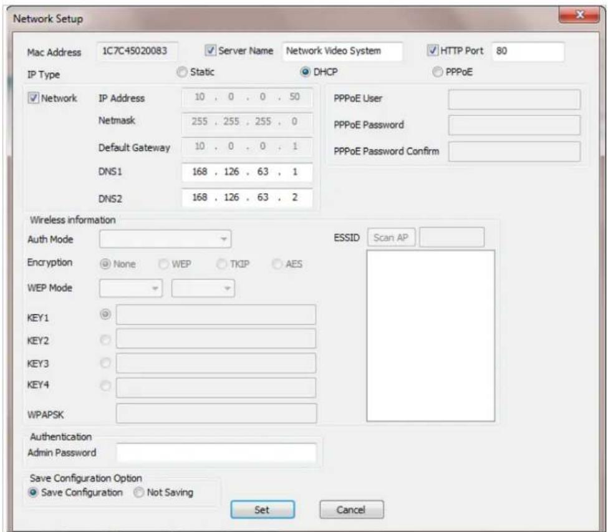Viewport: 608px width, 532px height.
Task: Click the HTTP Port input field
Action: coord(528,51)
